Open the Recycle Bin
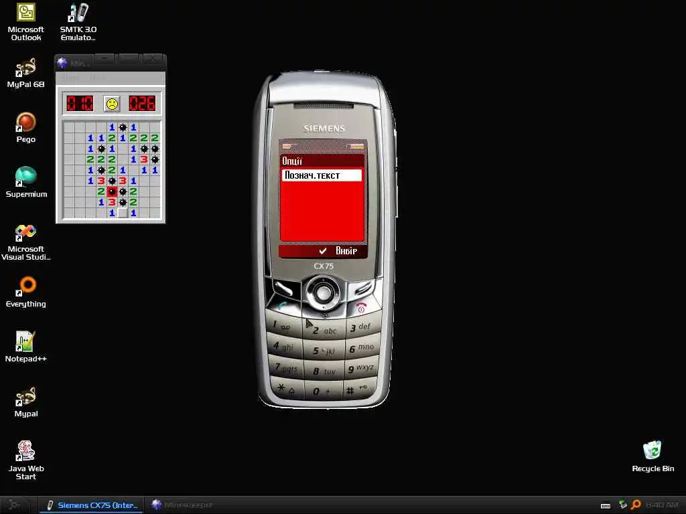 pyautogui.click(x=653, y=457)
